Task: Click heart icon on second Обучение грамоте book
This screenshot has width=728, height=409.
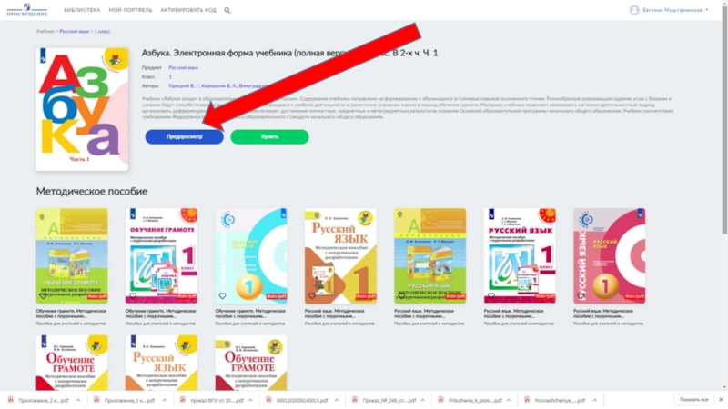Action: click(x=133, y=296)
